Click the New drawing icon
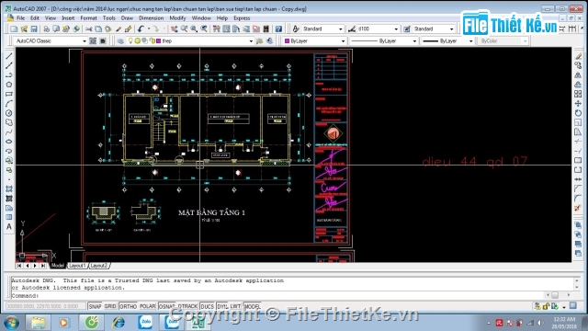The height and width of the screenshot is (331, 588). tap(15, 29)
